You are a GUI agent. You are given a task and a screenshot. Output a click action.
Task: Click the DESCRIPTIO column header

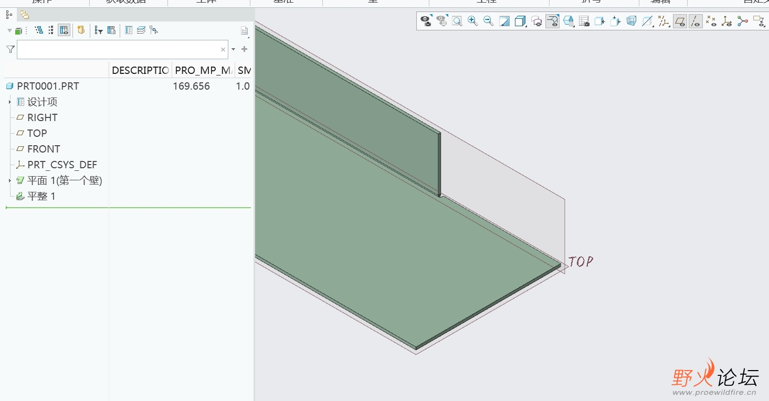pos(140,70)
